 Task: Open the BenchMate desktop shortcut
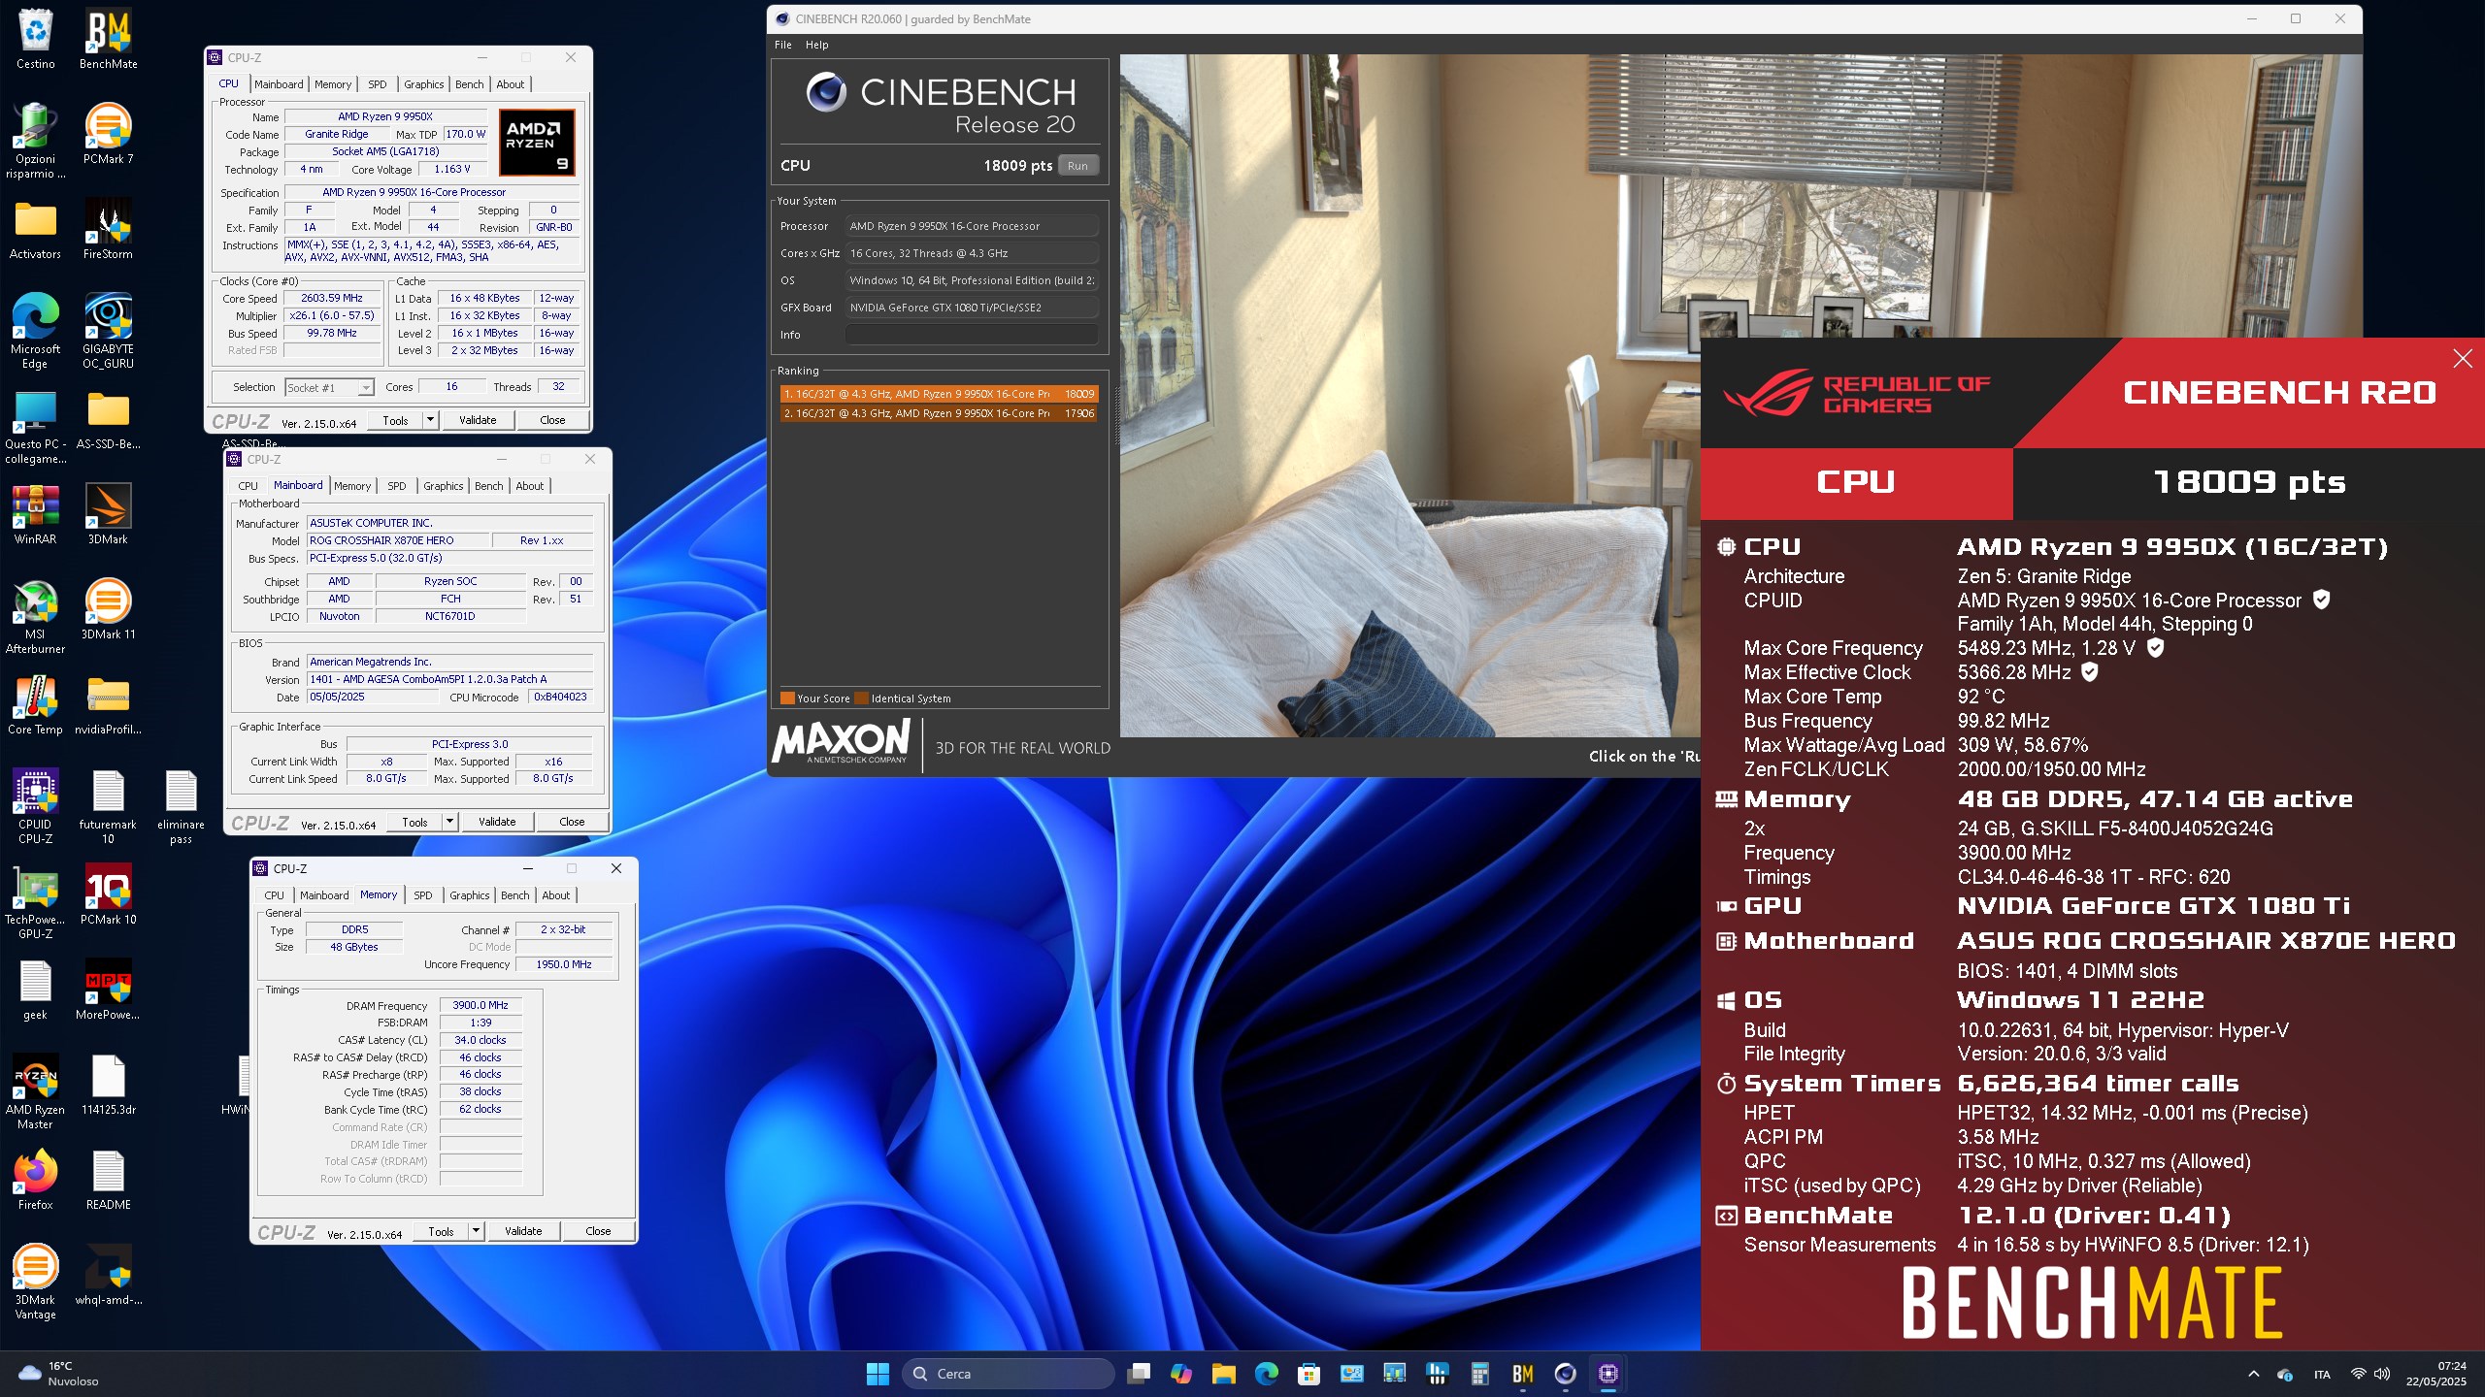click(108, 40)
